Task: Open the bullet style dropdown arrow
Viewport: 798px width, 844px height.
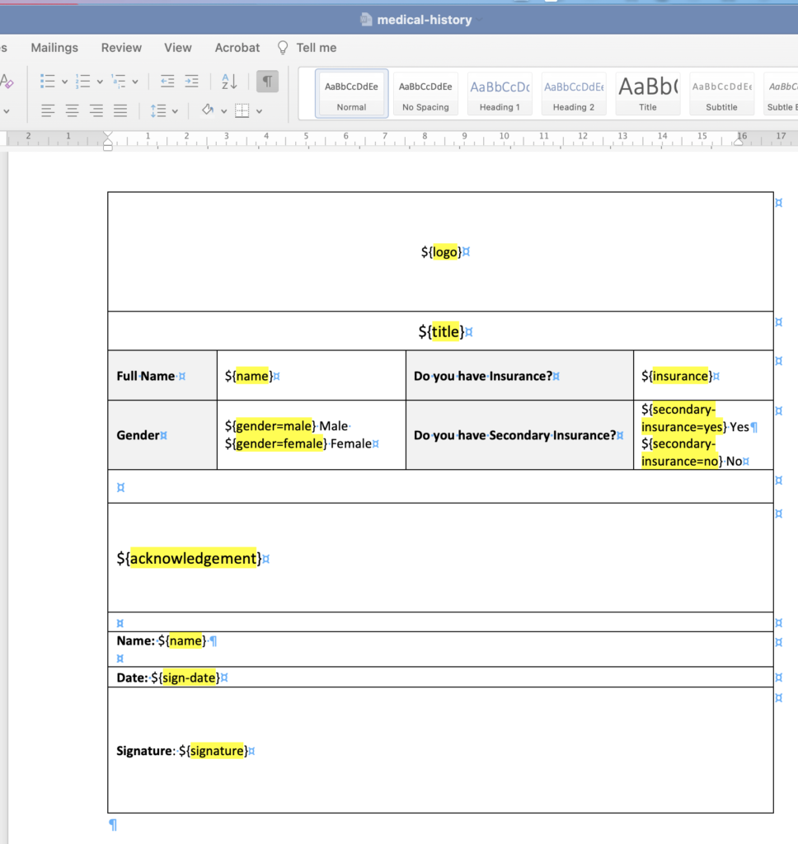Action: pyautogui.click(x=64, y=82)
